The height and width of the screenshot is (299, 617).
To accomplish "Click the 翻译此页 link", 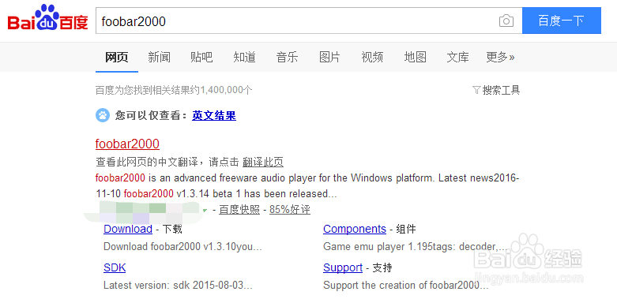I will pyautogui.click(x=263, y=162).
